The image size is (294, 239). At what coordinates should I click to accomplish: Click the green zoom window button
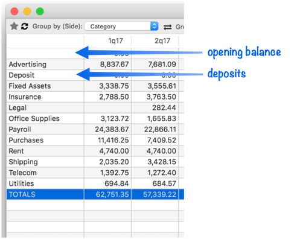coord(40,11)
